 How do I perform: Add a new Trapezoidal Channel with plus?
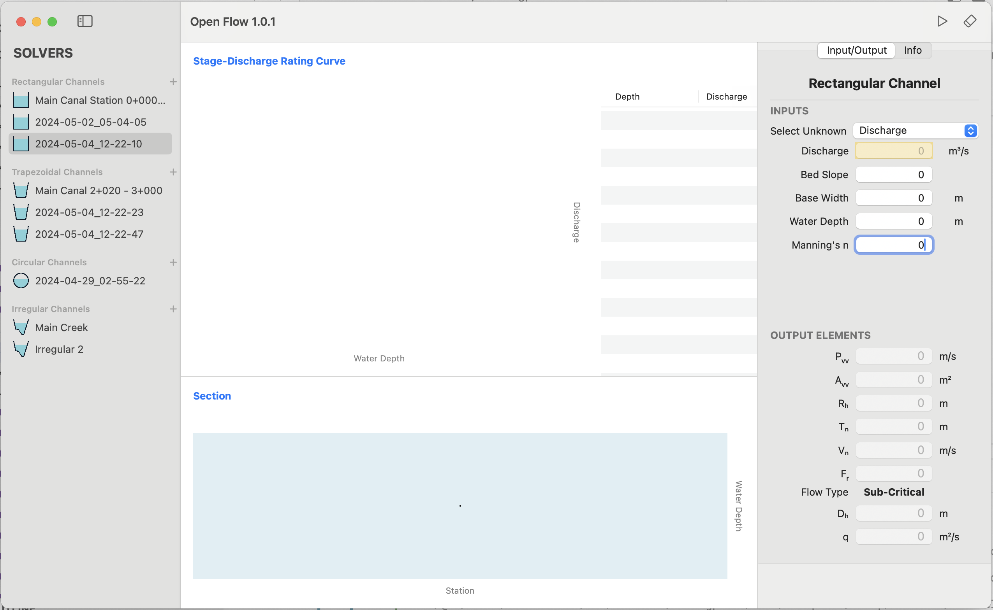[x=173, y=172]
